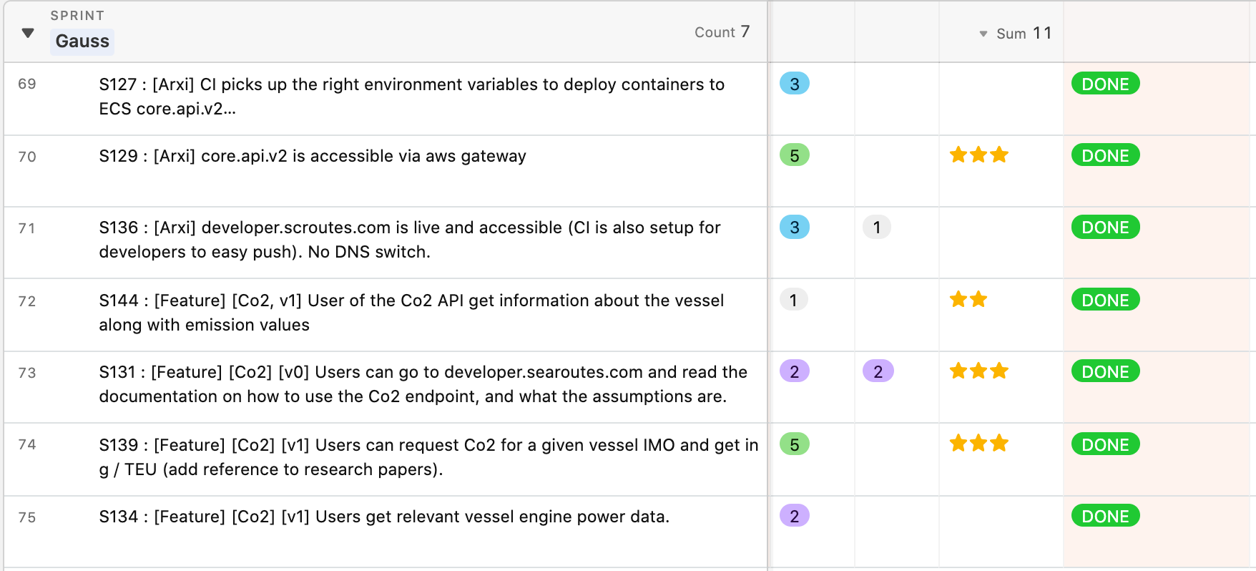Select row number 70
1256x571 pixels.
click(x=27, y=157)
